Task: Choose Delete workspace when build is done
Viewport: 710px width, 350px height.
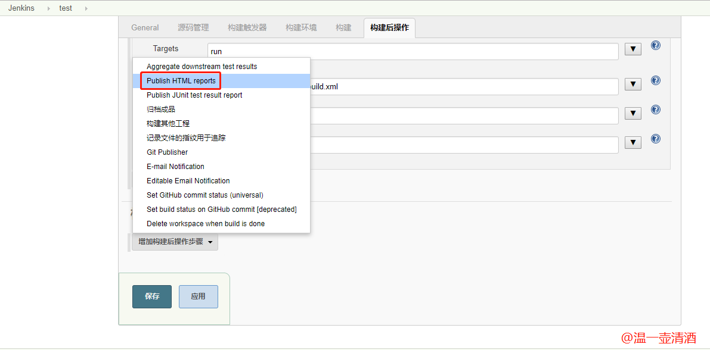Action: pos(221,224)
